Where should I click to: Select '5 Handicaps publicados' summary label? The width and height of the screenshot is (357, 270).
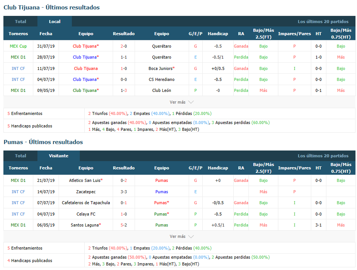[30, 126]
